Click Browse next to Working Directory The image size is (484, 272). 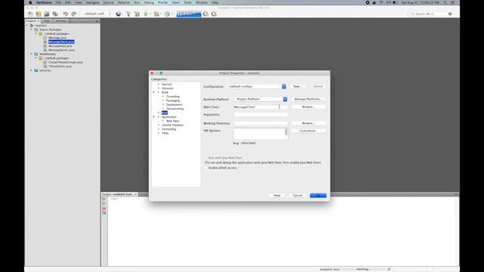point(309,123)
